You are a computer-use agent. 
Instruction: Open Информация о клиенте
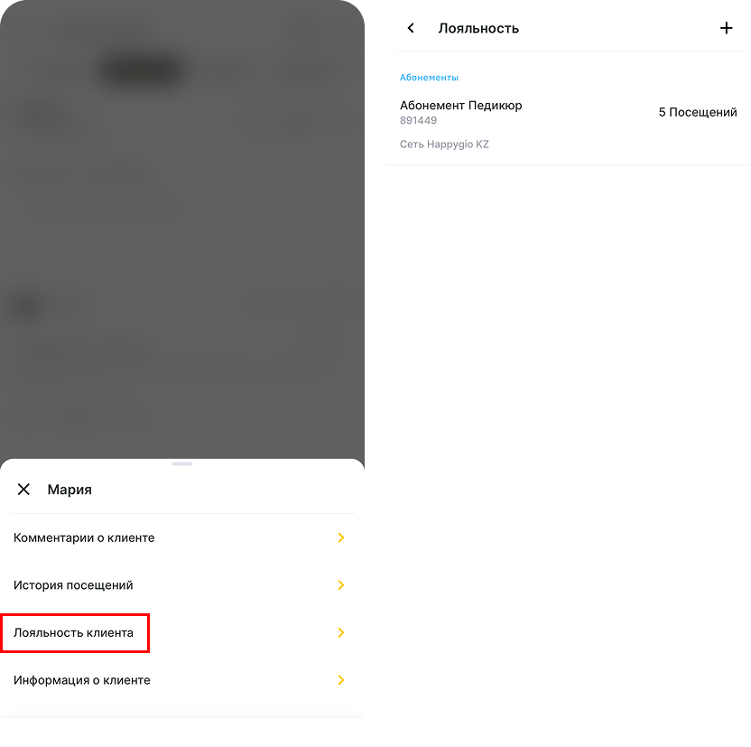pos(182,680)
